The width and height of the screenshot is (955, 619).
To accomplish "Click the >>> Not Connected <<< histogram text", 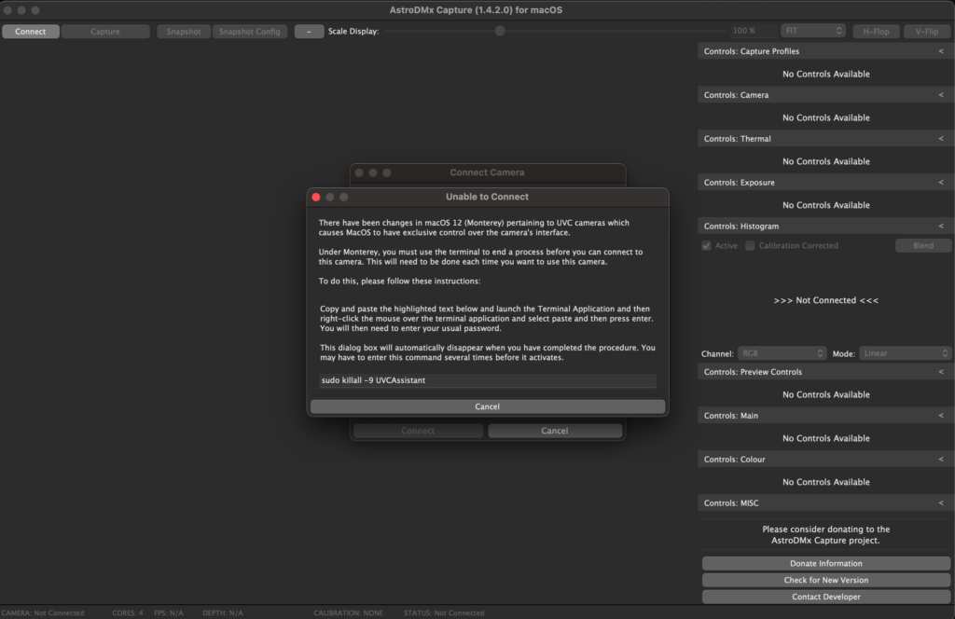I will point(826,300).
